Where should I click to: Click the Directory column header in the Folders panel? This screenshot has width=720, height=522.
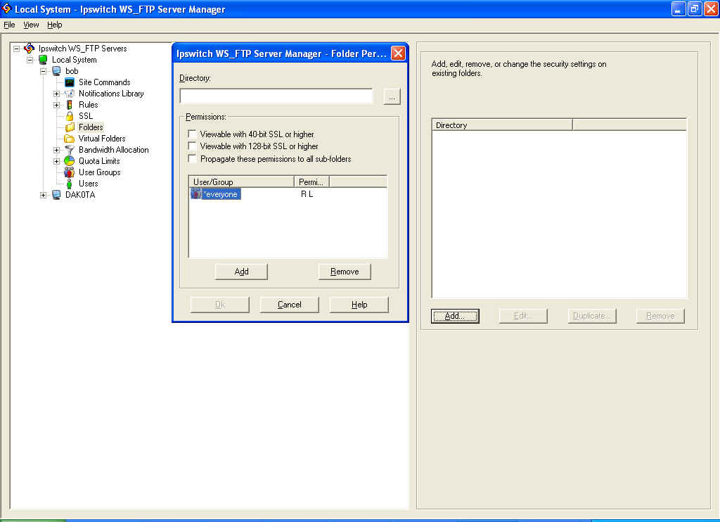pyautogui.click(x=502, y=125)
